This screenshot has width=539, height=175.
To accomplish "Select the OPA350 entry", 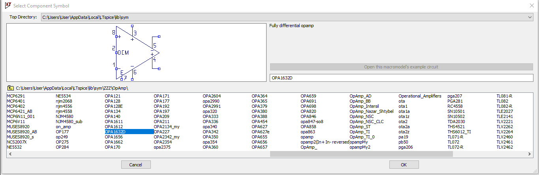I will [x=210, y=137].
